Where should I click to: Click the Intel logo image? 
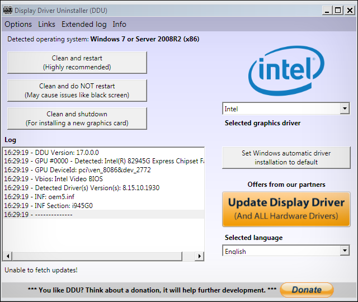[x=286, y=70]
